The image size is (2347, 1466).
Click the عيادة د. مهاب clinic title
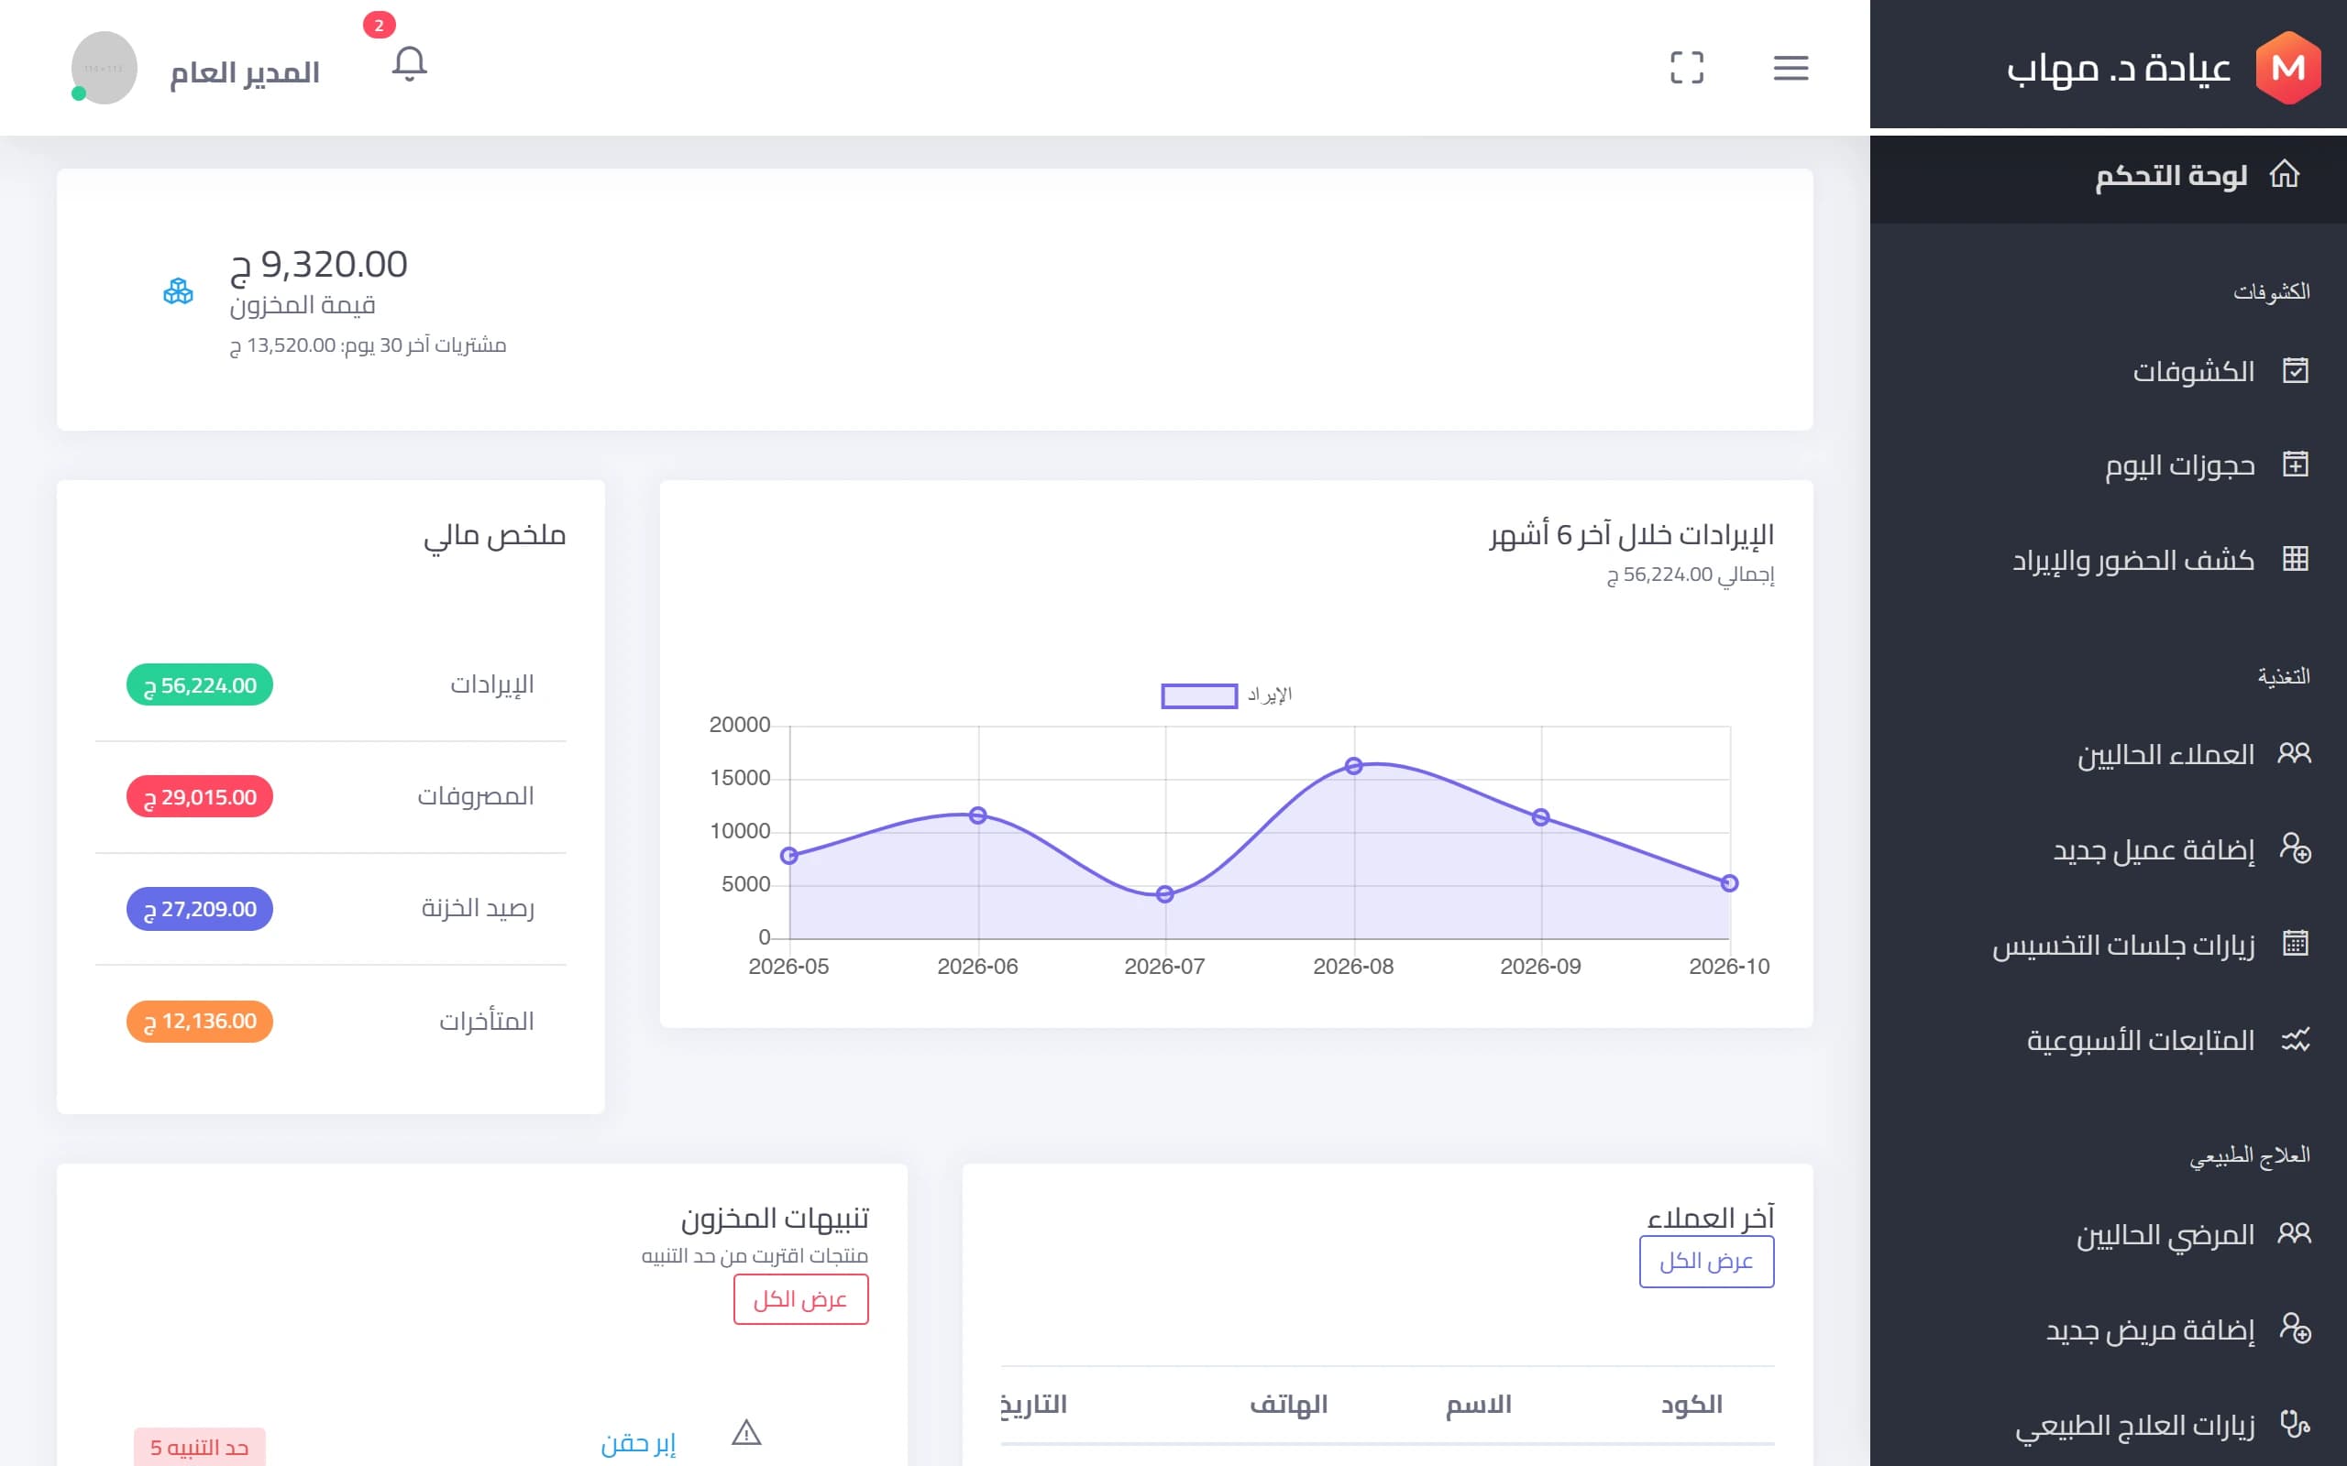click(x=2118, y=69)
